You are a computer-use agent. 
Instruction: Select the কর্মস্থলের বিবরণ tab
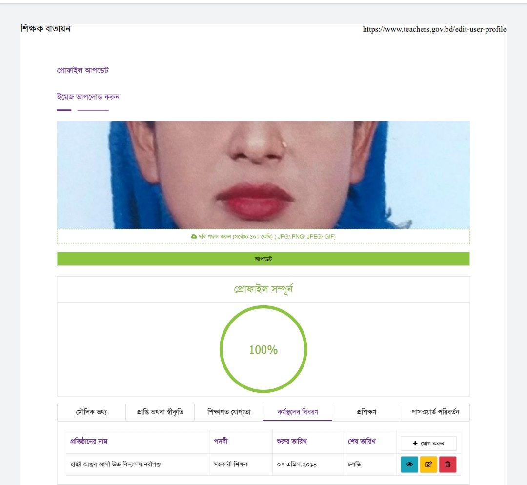[x=298, y=412]
